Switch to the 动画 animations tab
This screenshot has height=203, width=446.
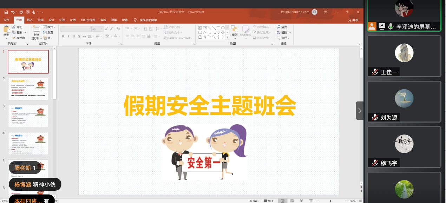click(73, 20)
